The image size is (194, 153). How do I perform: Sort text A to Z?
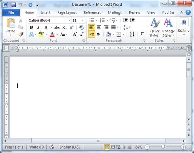click(x=132, y=34)
